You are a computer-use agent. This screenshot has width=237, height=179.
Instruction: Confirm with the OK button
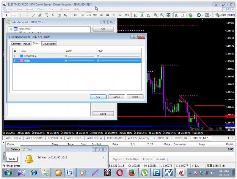98,97
